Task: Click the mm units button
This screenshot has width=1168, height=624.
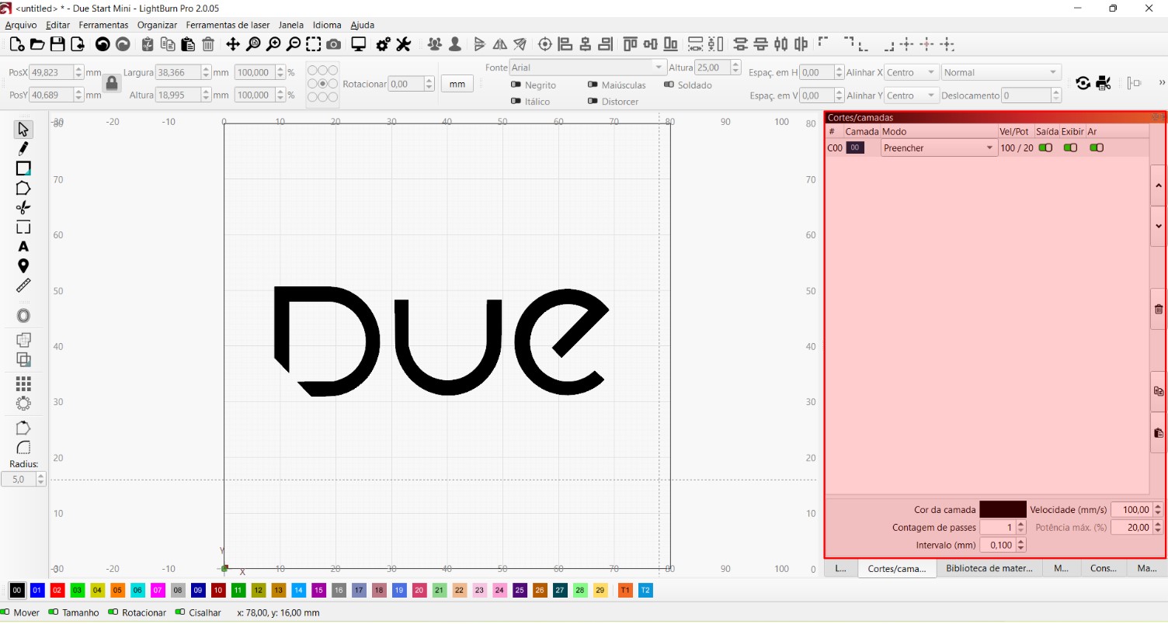Action: [x=457, y=83]
